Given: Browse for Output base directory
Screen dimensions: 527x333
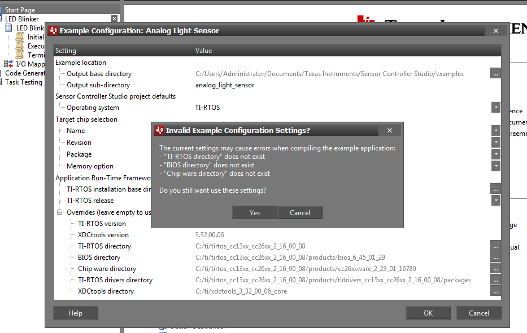Looking at the screenshot, I should (495, 73).
